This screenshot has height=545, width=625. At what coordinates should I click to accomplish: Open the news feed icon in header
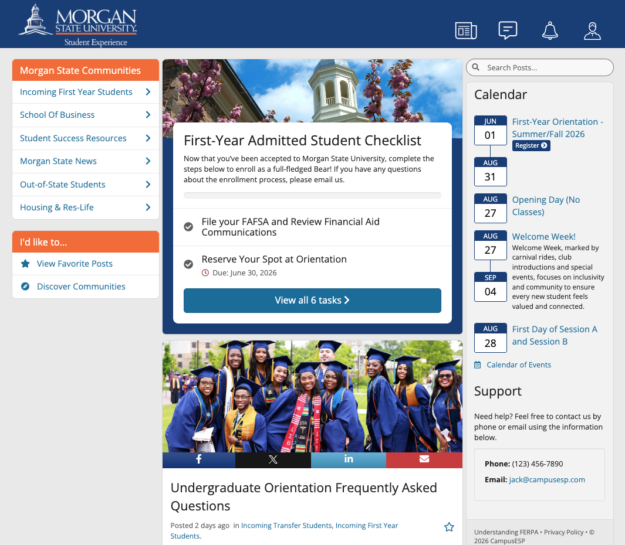click(x=466, y=30)
